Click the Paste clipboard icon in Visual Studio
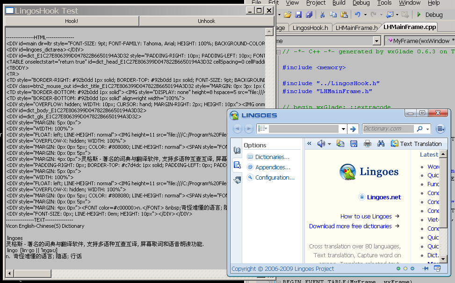 344,15
